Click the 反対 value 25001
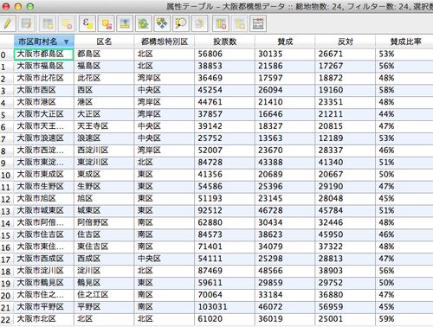 (x=346, y=319)
